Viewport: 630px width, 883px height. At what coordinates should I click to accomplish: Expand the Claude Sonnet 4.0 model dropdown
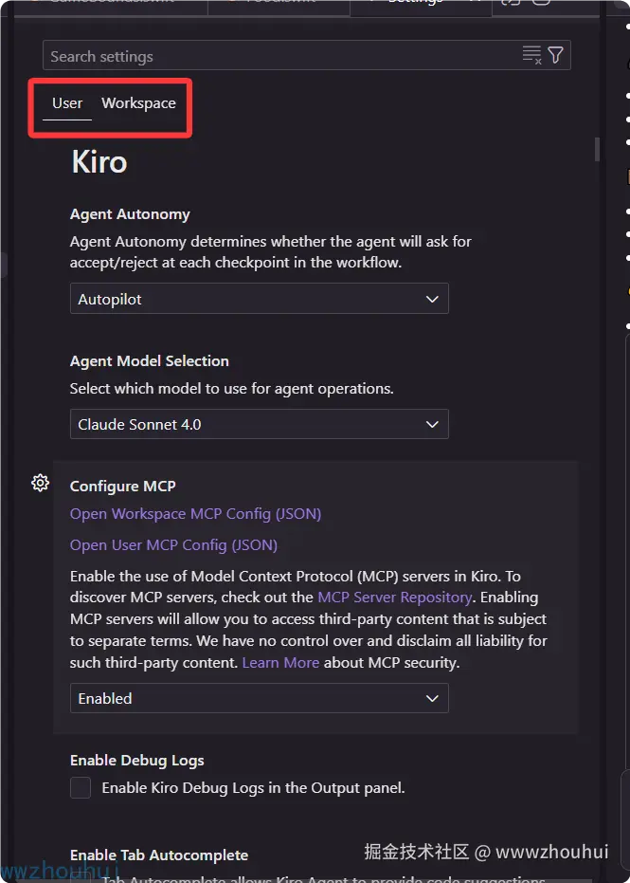[260, 424]
